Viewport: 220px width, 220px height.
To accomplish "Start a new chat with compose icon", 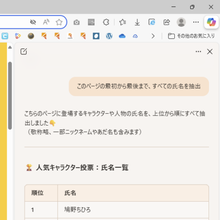I will pos(24,51).
